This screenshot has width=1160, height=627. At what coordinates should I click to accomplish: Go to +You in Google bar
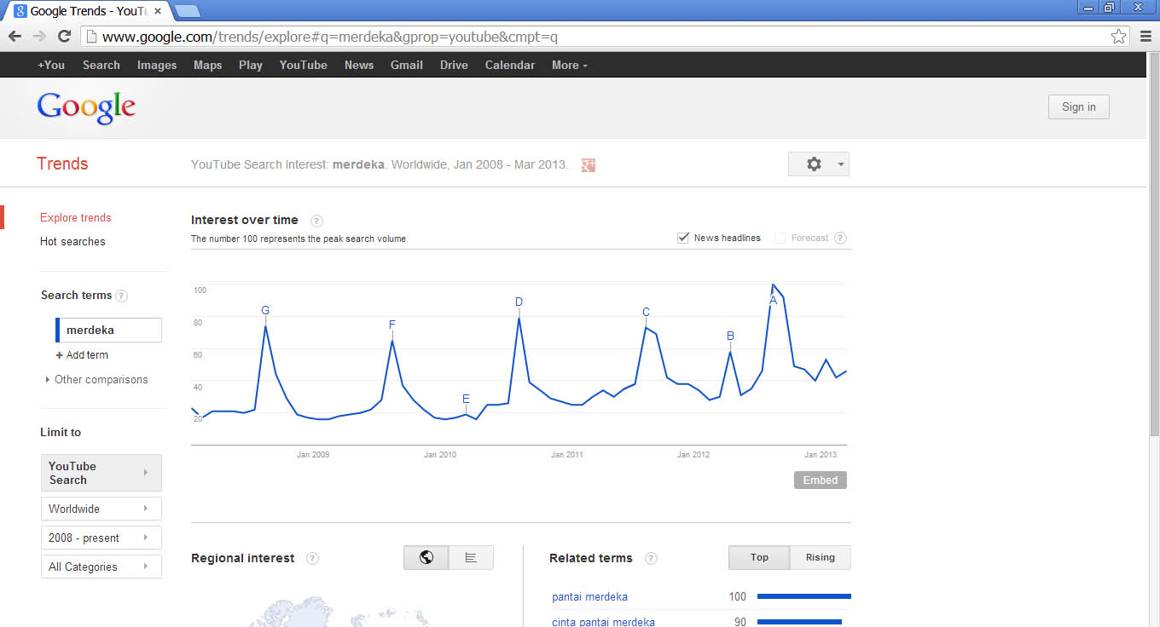[x=51, y=65]
